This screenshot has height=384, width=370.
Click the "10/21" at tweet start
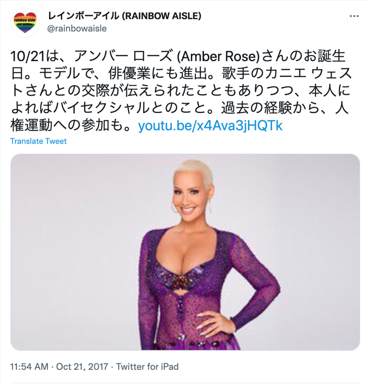pos(28,57)
